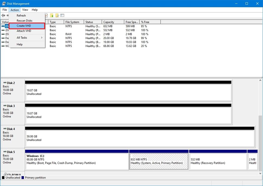The height and width of the screenshot is (186, 263).
Task: Click the RAW file system cell
Action: (x=68, y=34)
